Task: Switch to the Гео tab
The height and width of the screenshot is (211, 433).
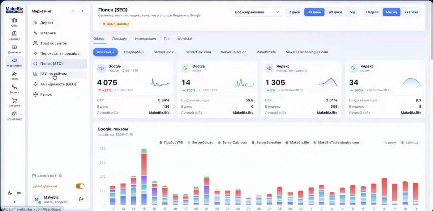Action: click(166, 39)
